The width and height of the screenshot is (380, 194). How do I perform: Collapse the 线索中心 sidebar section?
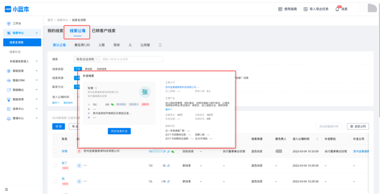36,33
